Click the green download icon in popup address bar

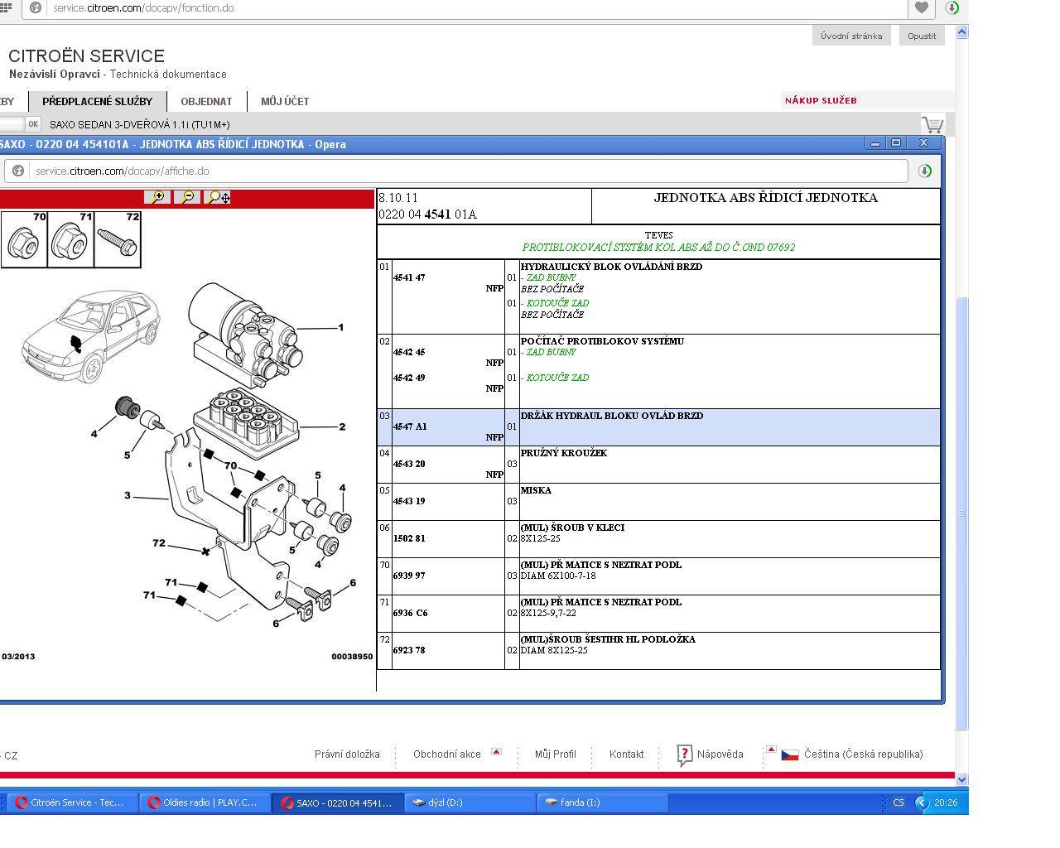[x=925, y=171]
